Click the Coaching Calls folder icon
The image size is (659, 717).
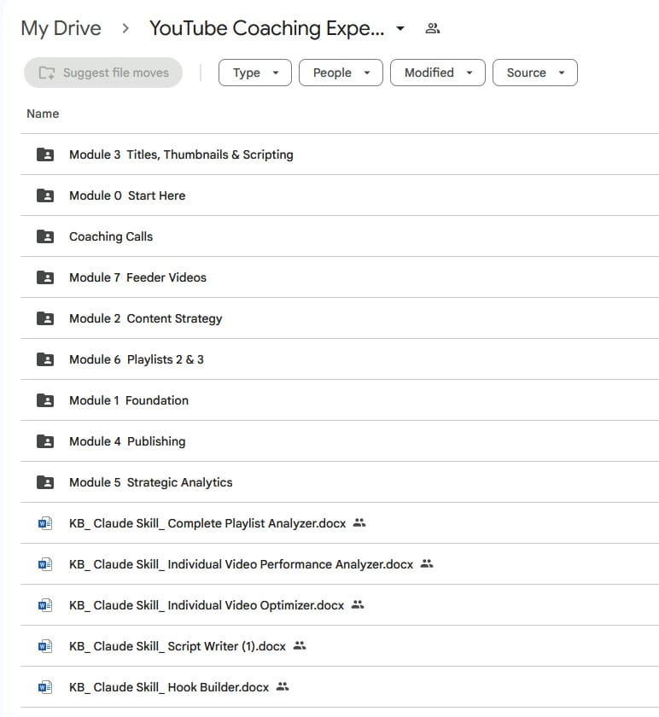45,236
